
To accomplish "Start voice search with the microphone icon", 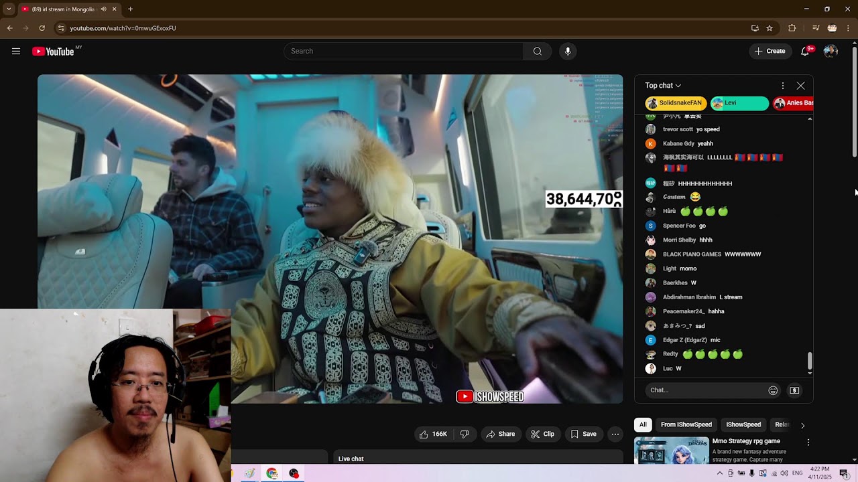I will click(568, 52).
